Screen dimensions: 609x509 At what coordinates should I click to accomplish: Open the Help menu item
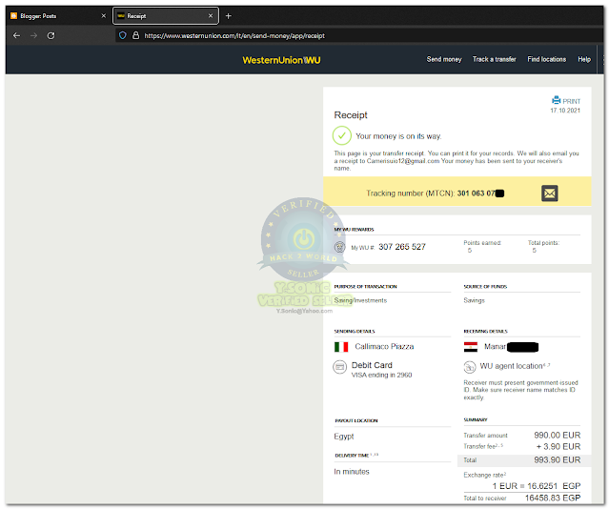584,59
